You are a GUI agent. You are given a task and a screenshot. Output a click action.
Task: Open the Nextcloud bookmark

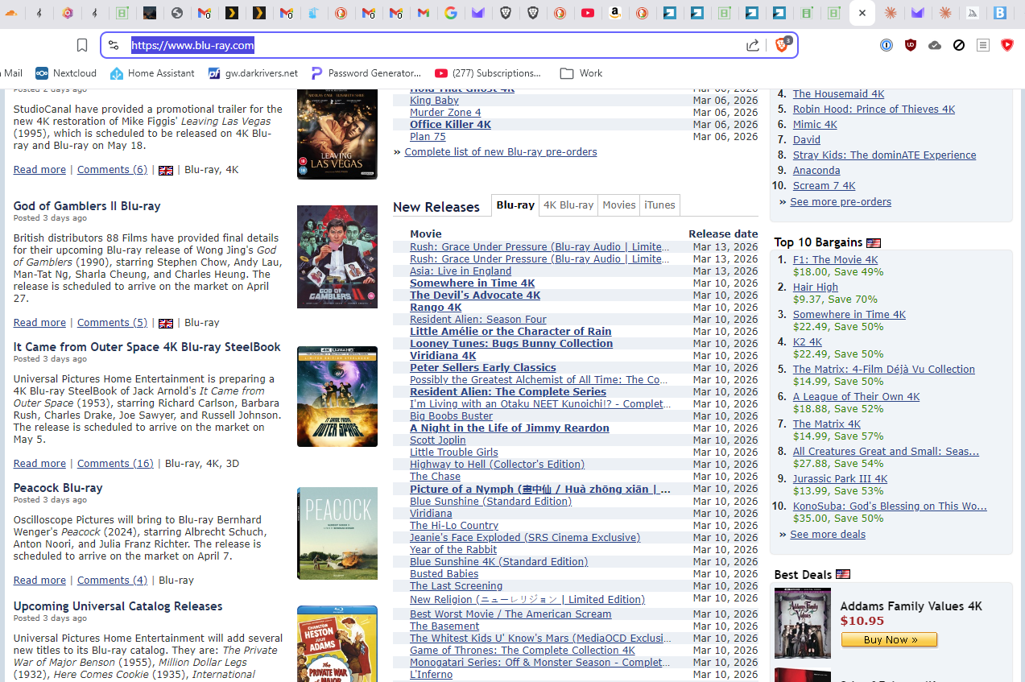click(x=66, y=73)
